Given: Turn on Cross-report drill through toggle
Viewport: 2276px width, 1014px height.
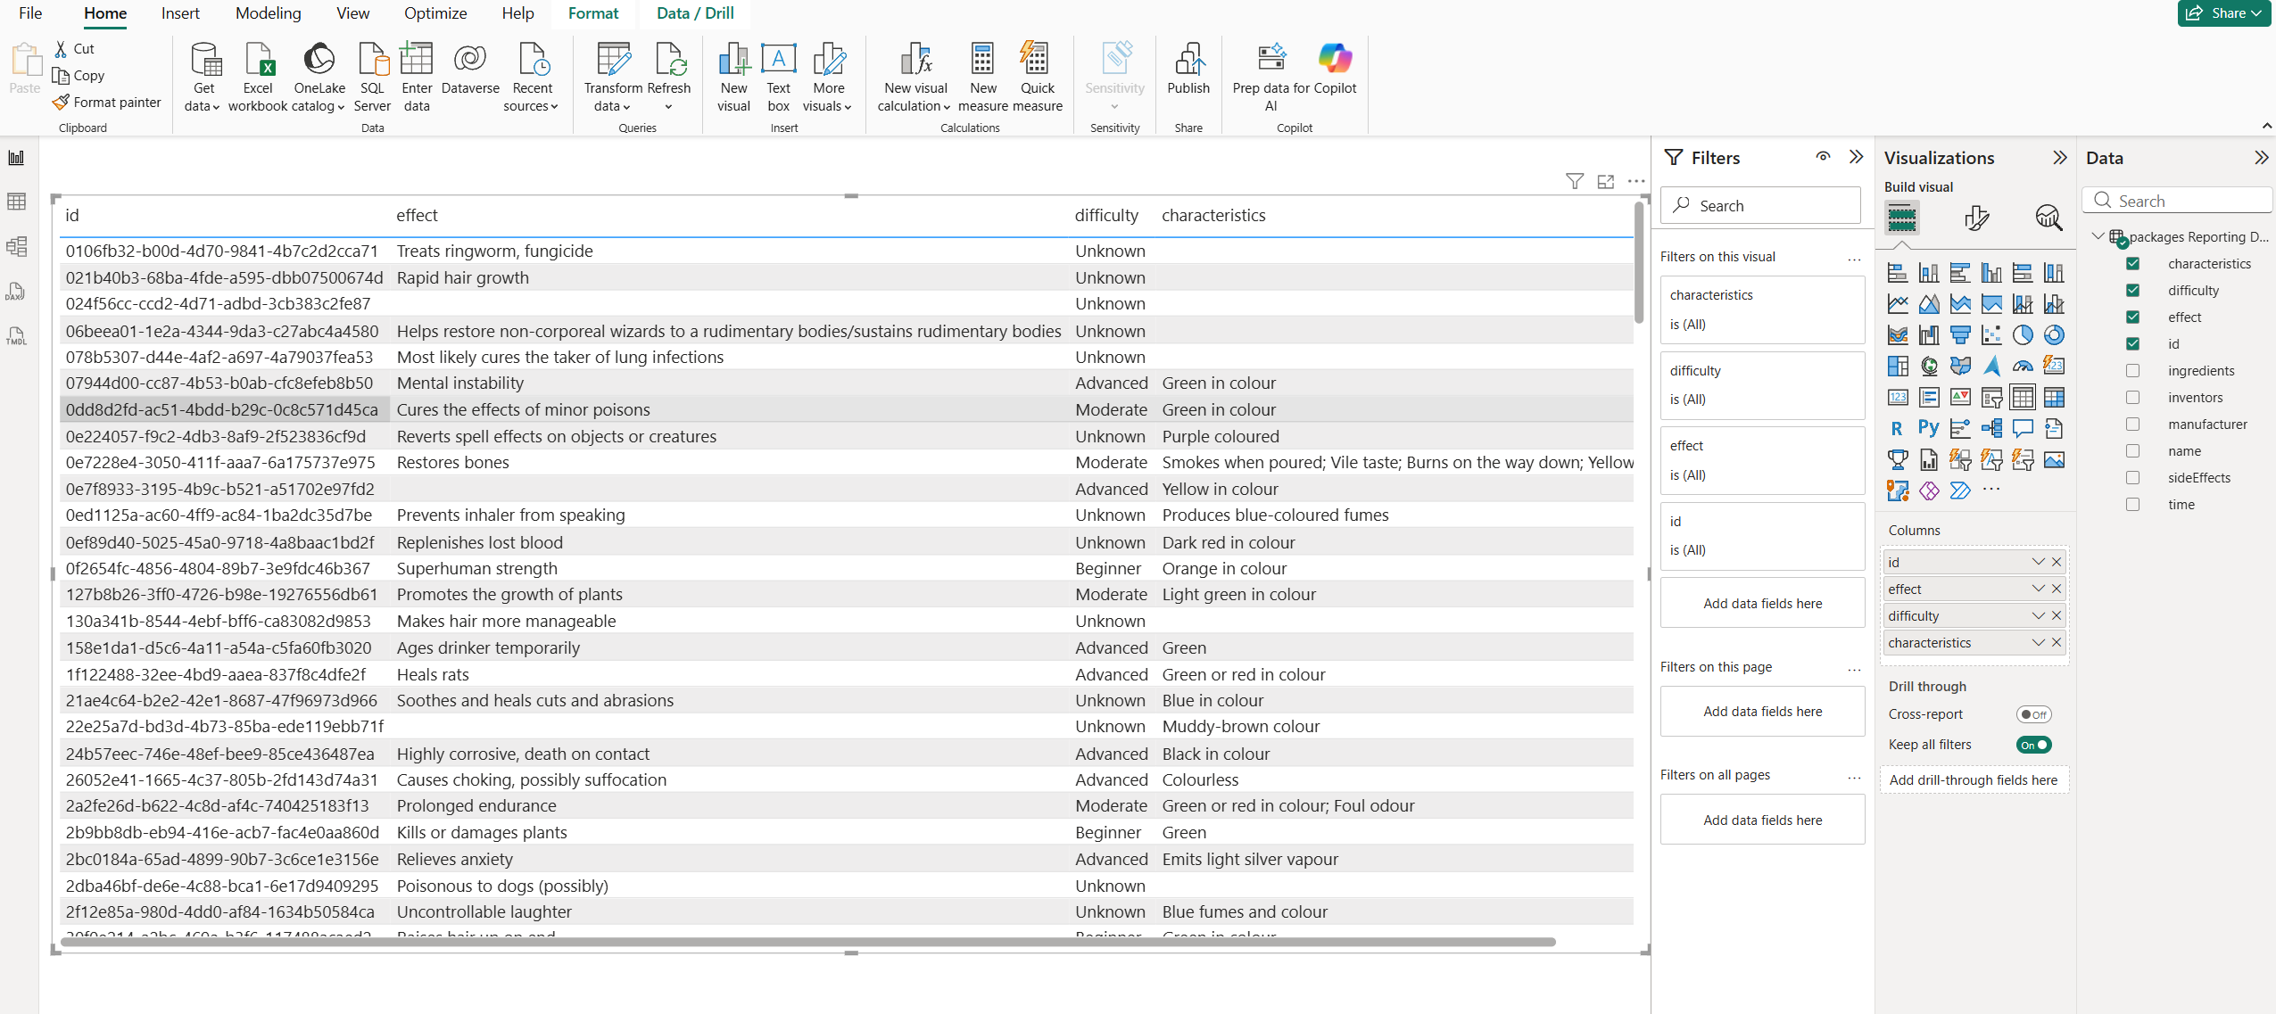Looking at the screenshot, I should [x=2033, y=714].
